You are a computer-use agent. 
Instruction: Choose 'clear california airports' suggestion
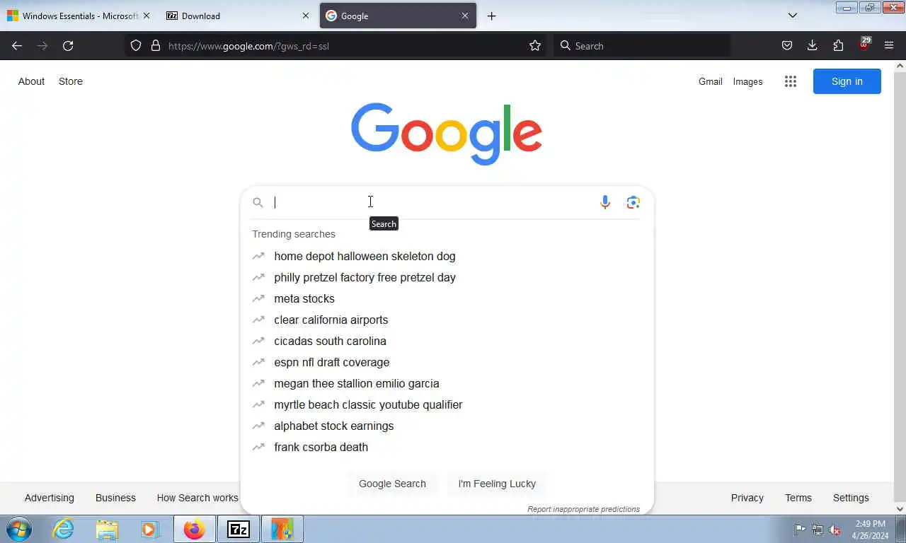(x=447, y=320)
